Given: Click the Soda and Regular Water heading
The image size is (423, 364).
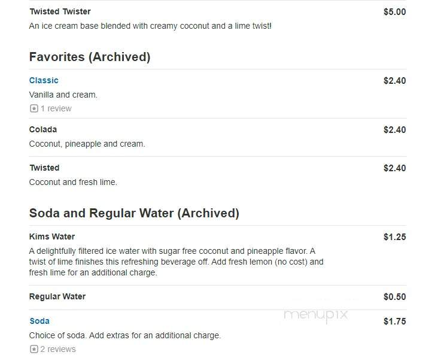Looking at the screenshot, I should coord(134,213).
